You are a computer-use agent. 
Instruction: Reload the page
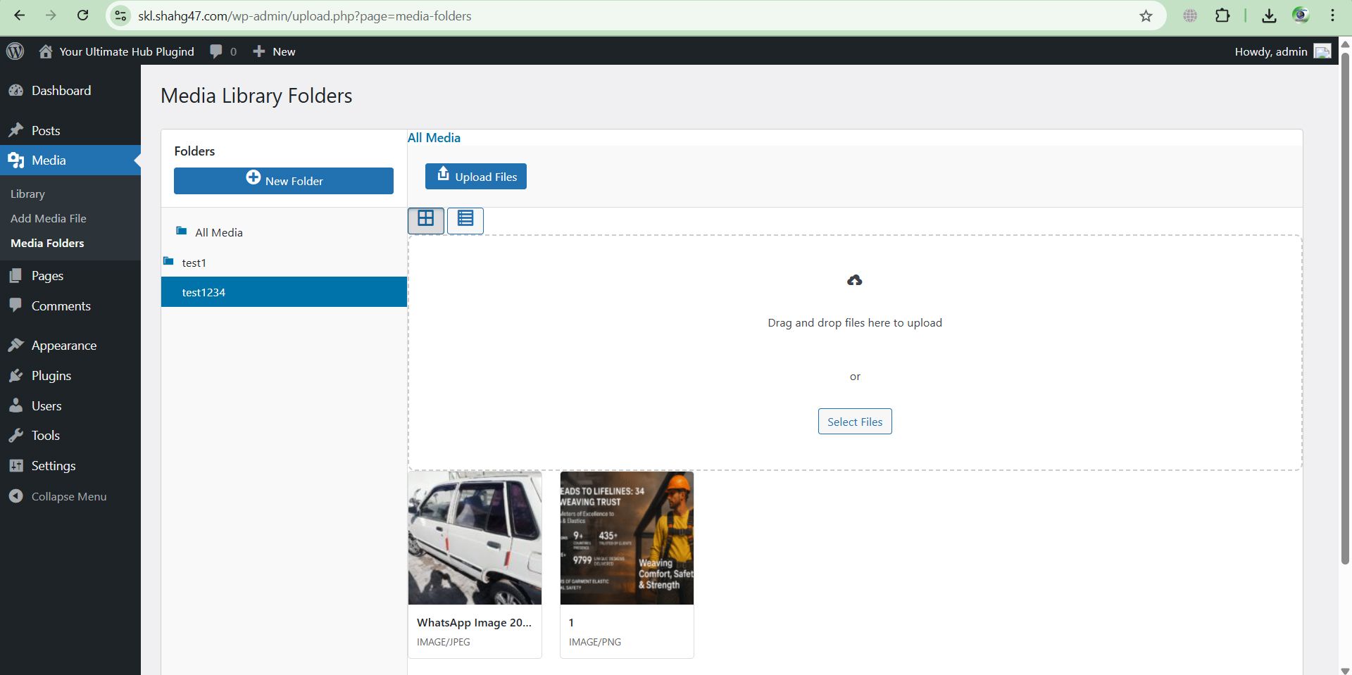(82, 15)
